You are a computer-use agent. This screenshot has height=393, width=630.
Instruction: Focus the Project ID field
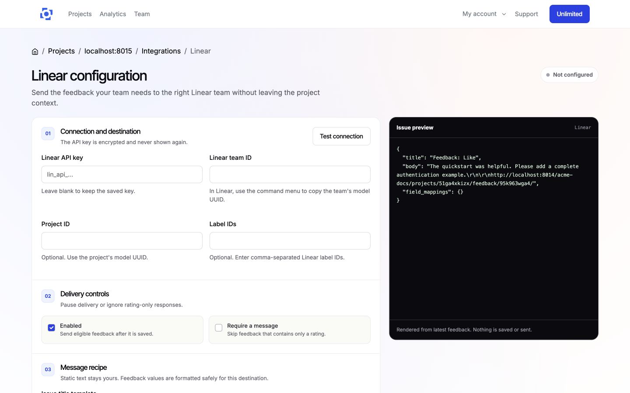122,241
